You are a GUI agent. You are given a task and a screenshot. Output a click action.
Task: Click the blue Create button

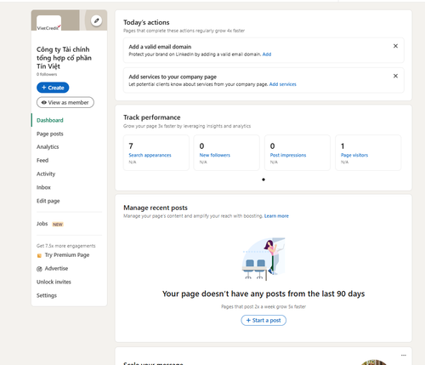[x=53, y=88]
